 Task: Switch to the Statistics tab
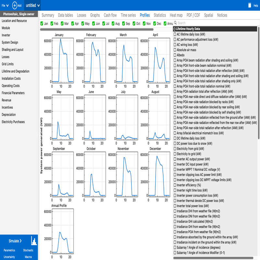coord(160,15)
